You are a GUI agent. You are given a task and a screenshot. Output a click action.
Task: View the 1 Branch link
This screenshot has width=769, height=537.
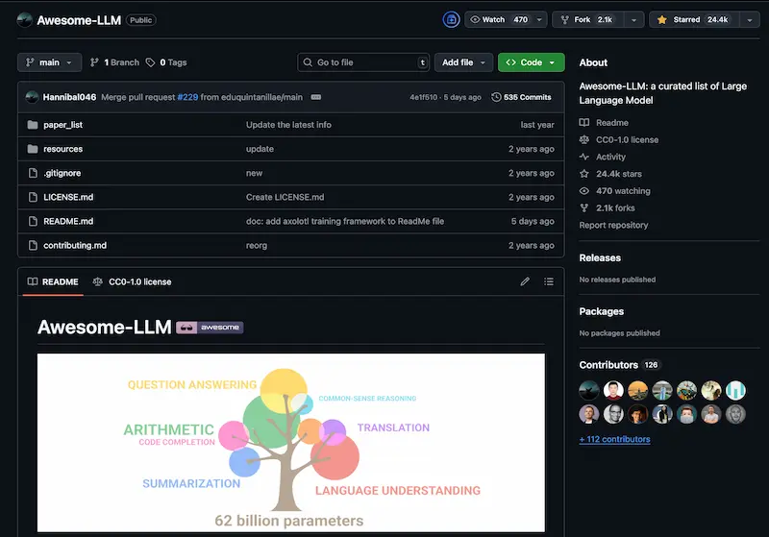(x=114, y=62)
